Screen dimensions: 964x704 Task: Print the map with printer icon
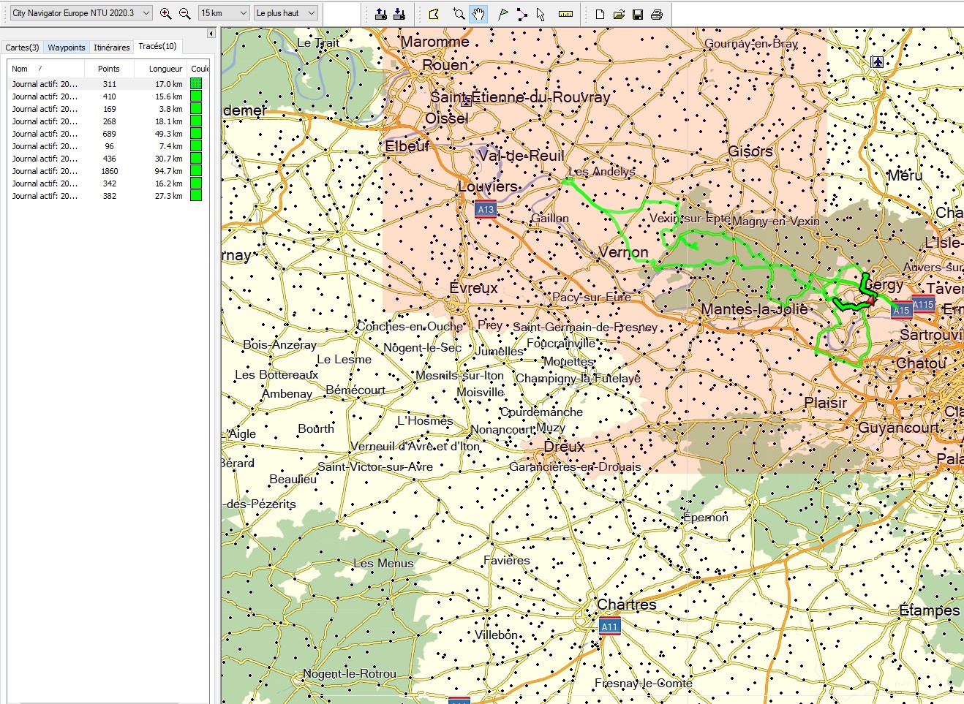657,14
